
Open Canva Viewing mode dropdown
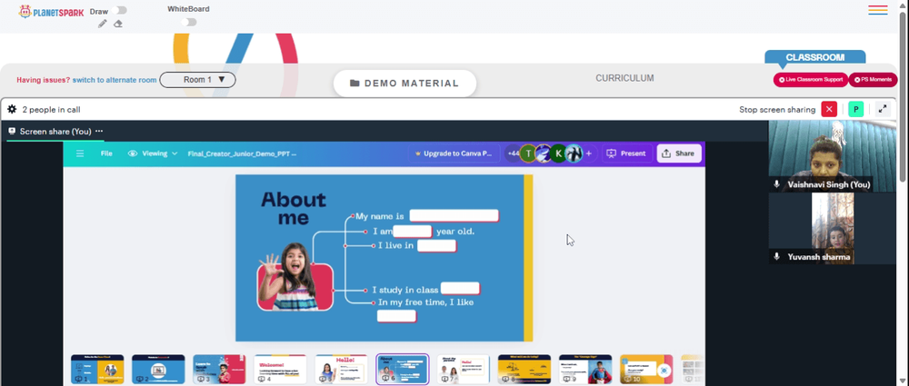point(153,153)
